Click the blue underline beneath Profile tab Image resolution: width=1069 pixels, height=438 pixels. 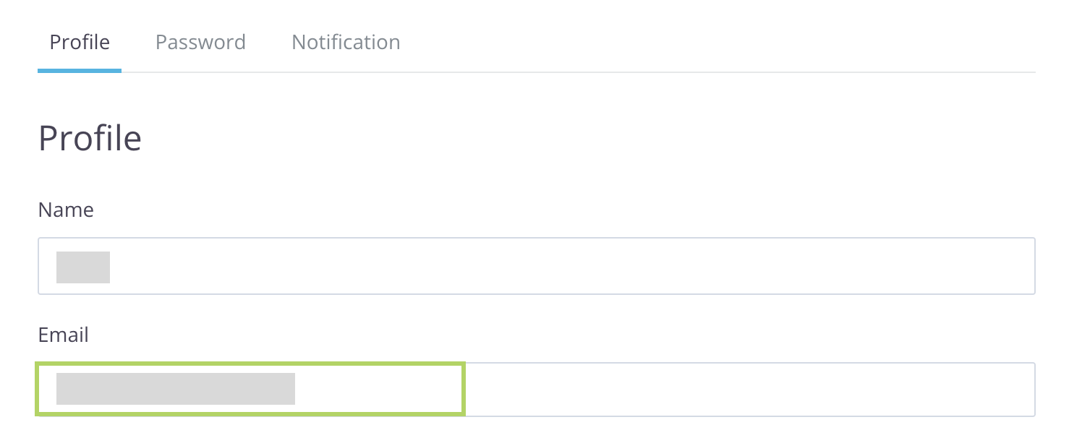coord(80,71)
